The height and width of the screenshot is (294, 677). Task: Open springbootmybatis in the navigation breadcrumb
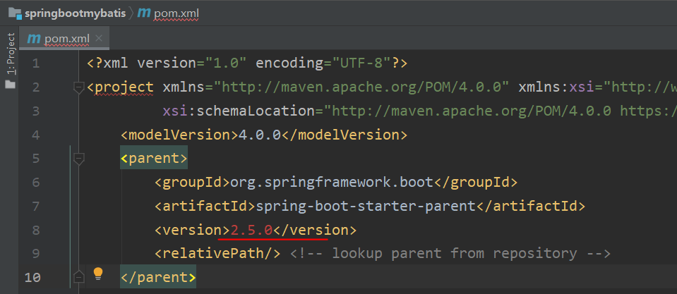(x=76, y=13)
